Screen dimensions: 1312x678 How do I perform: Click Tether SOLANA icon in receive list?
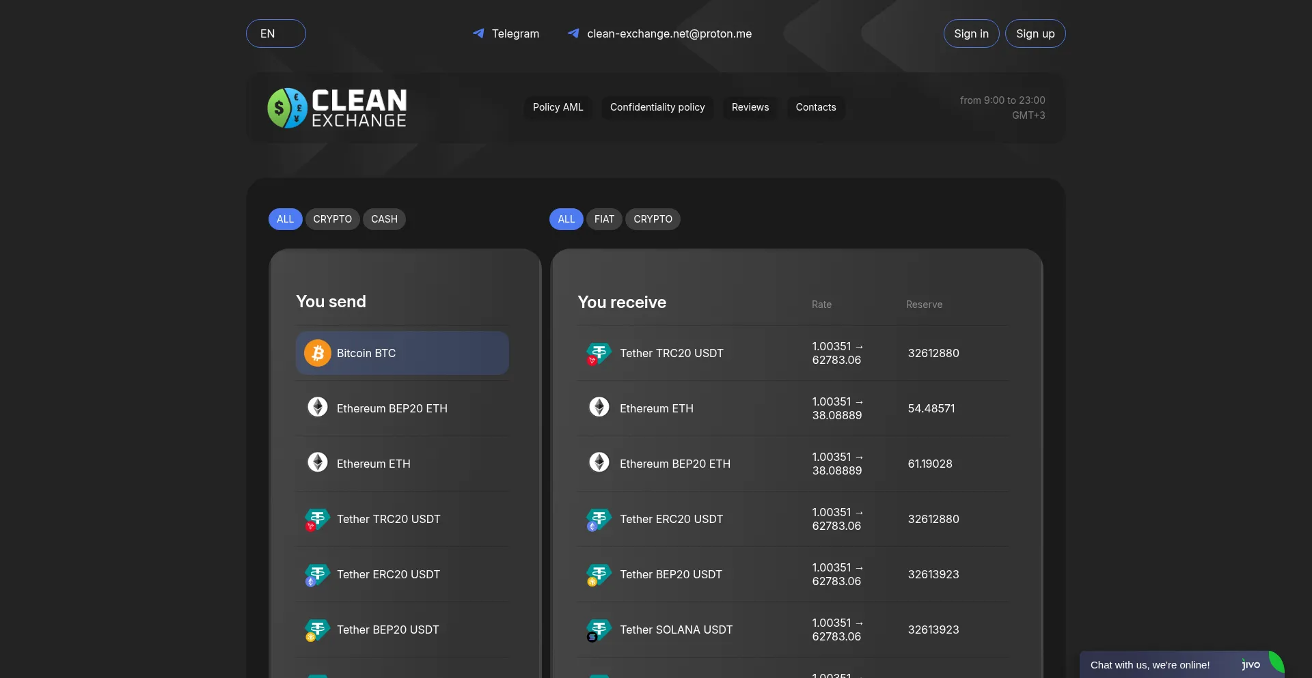[x=599, y=630]
